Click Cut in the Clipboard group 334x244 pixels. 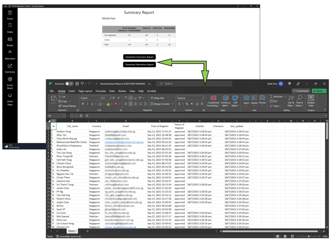pos(62,97)
